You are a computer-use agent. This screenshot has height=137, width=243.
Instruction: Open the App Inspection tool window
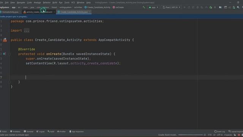[x=76, y=132]
